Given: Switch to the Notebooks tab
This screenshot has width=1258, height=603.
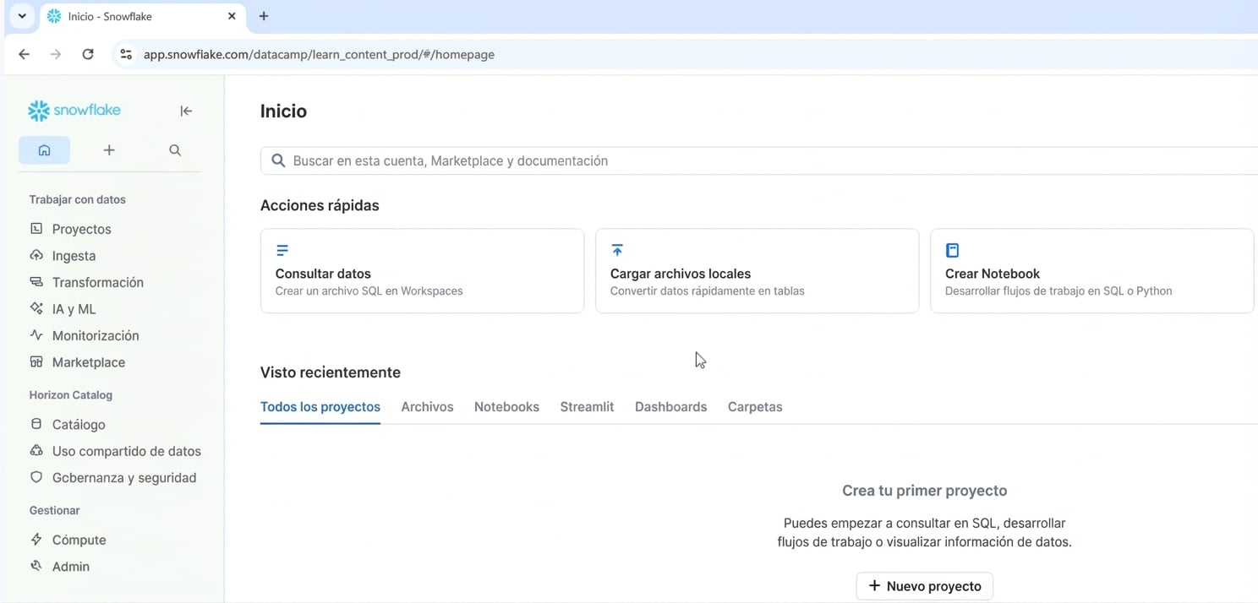Looking at the screenshot, I should click(506, 407).
